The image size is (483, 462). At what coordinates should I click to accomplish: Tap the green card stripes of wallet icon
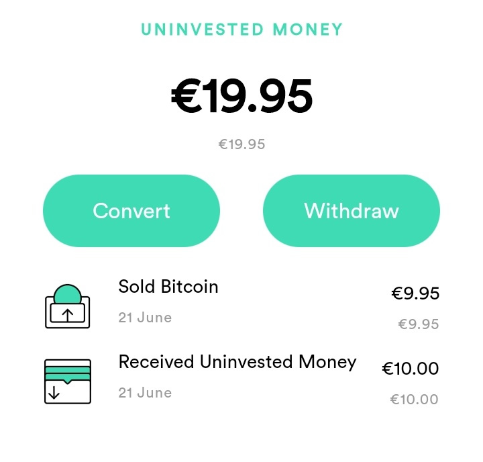(x=68, y=373)
